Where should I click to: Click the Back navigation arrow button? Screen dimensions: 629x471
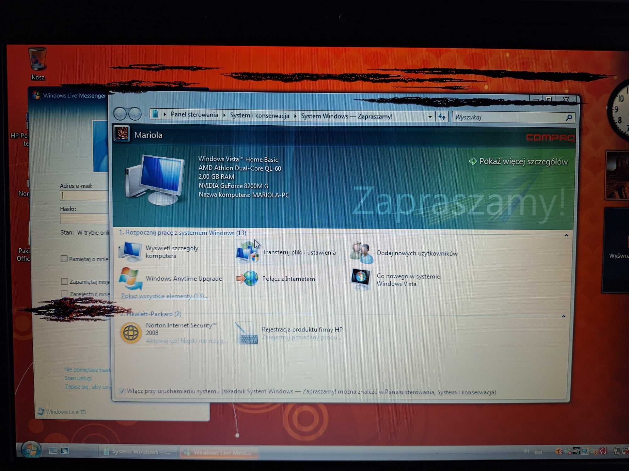[x=120, y=114]
